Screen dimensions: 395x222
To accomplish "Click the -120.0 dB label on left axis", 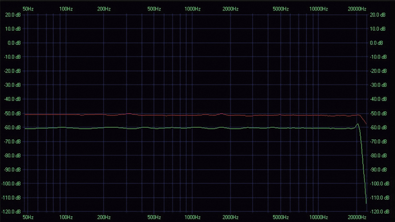I will (x=11, y=212).
